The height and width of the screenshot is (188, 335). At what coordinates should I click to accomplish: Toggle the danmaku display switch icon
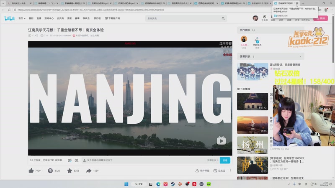(x=70, y=160)
